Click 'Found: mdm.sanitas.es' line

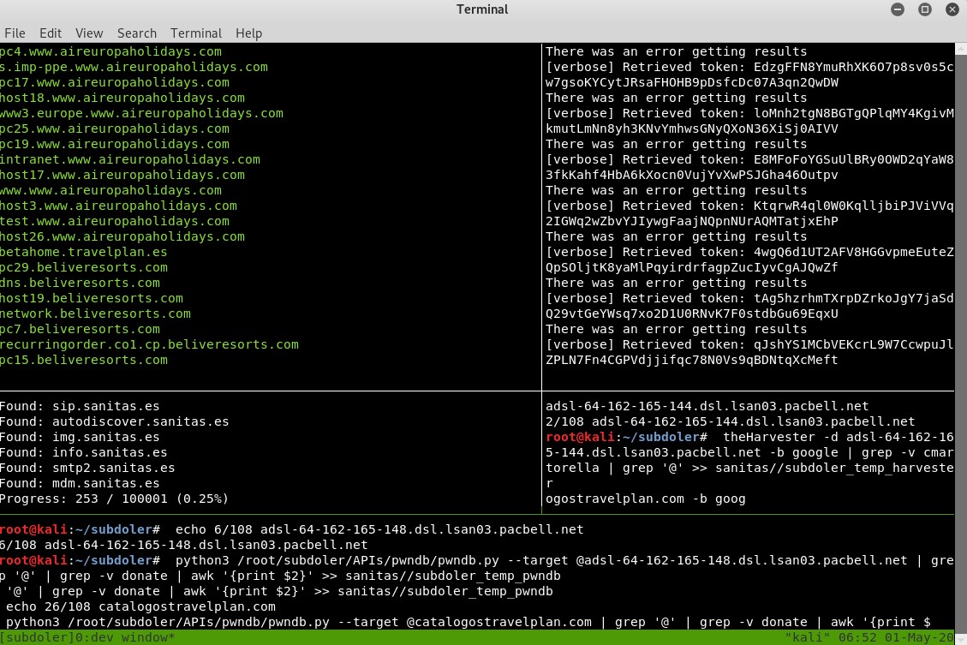(80, 483)
